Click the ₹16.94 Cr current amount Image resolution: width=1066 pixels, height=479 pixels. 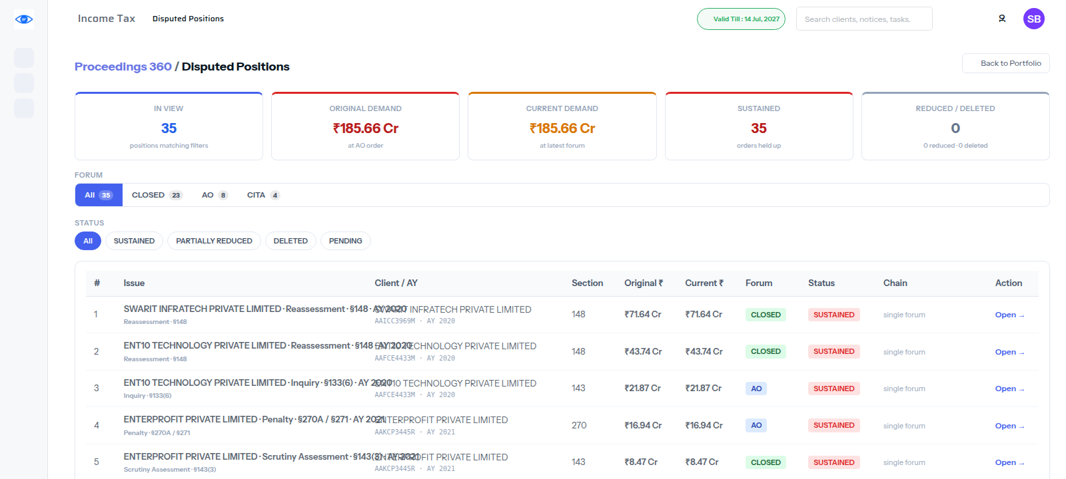[704, 425]
